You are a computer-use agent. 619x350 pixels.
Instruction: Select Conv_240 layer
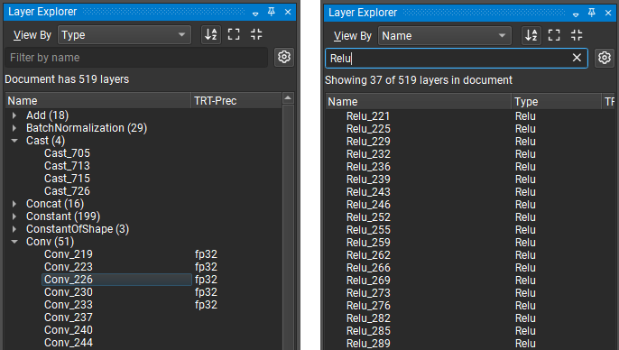(69, 330)
